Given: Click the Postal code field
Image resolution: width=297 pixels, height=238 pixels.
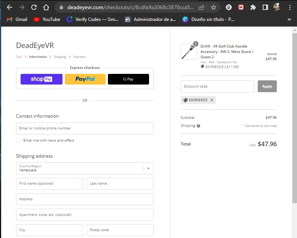Looking at the screenshot, I should tap(120, 230).
